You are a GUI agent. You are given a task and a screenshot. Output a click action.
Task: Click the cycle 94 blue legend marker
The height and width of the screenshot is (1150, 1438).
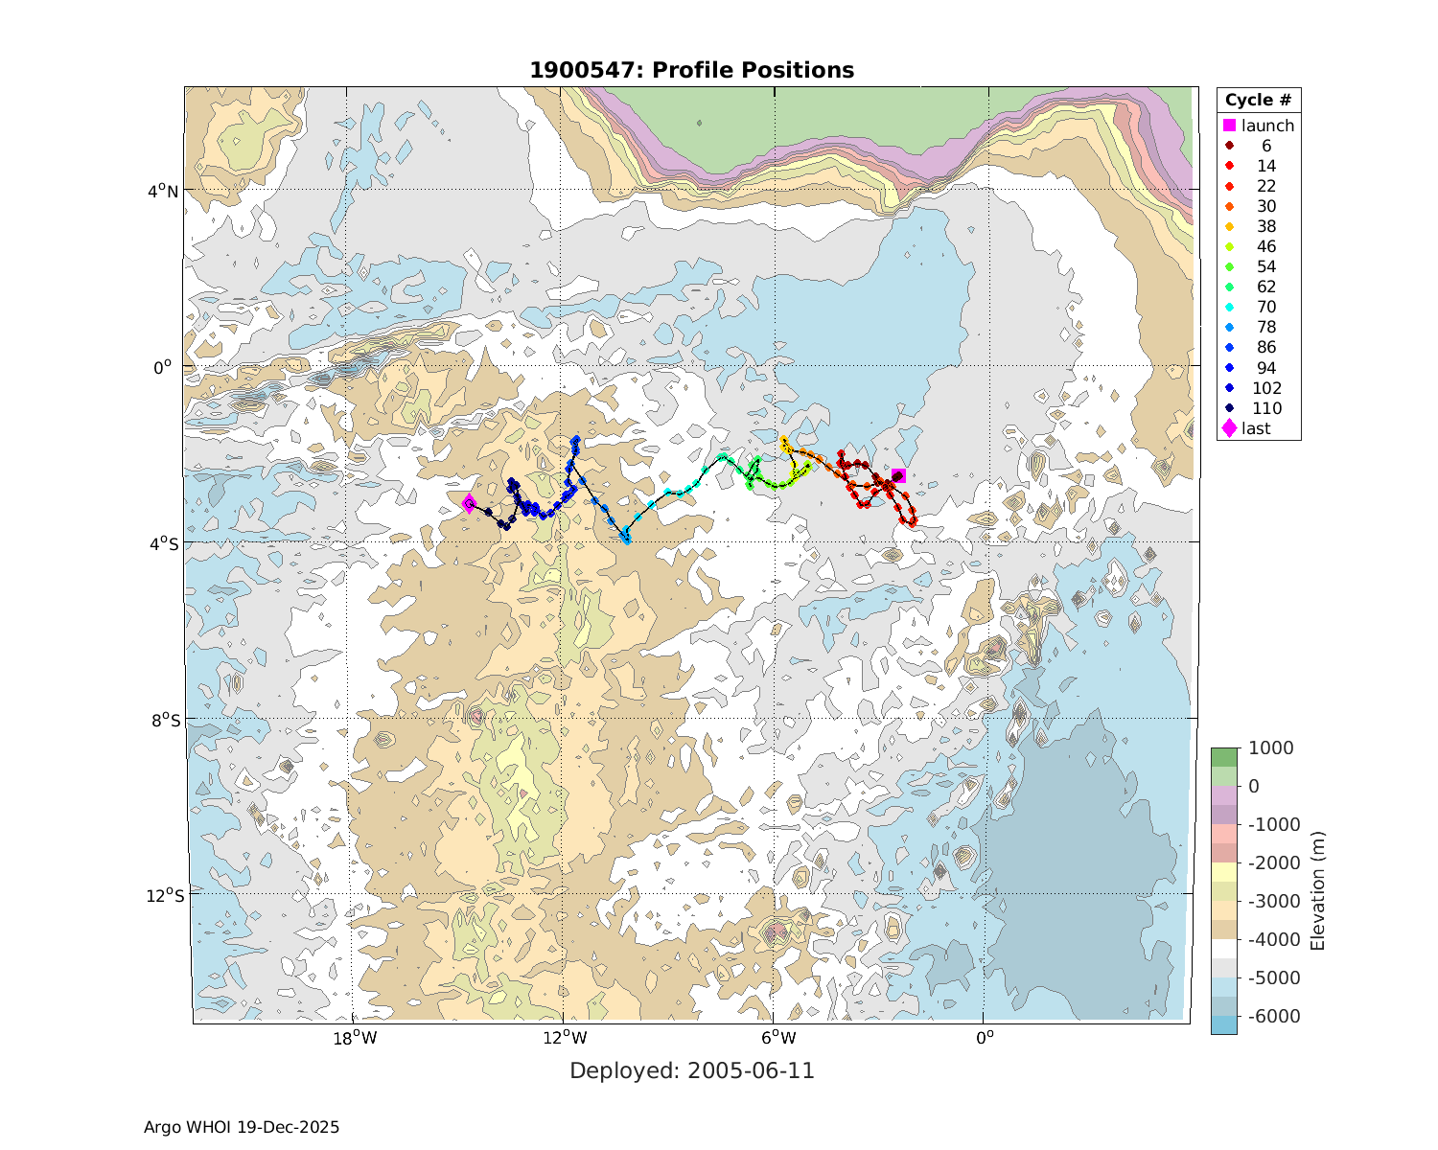(x=1229, y=368)
